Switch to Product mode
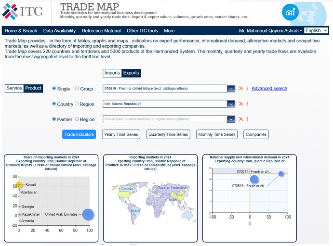 tap(33, 88)
